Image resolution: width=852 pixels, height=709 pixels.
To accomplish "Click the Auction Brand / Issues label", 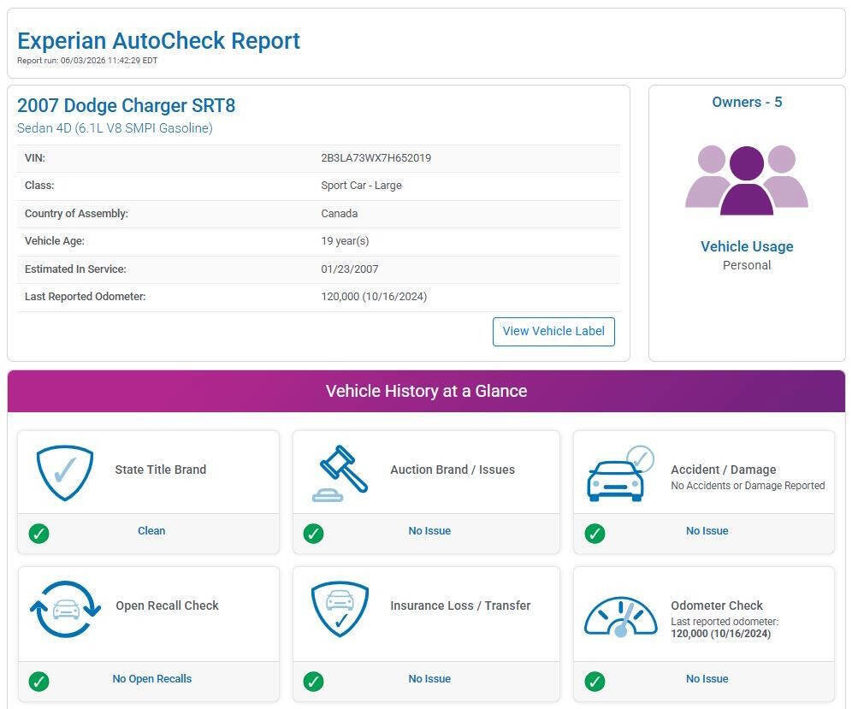I will (x=453, y=470).
